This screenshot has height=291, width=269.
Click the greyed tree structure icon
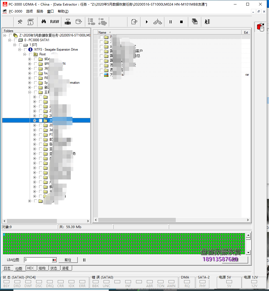tap(91, 22)
